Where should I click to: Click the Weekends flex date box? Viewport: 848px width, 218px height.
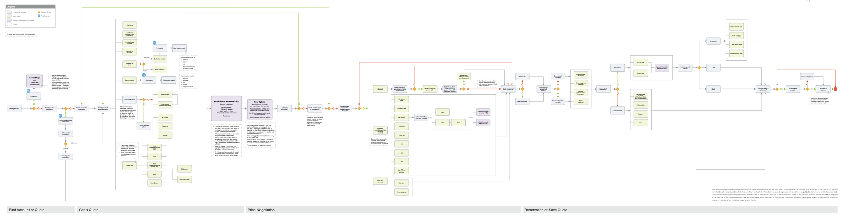click(x=165, y=126)
